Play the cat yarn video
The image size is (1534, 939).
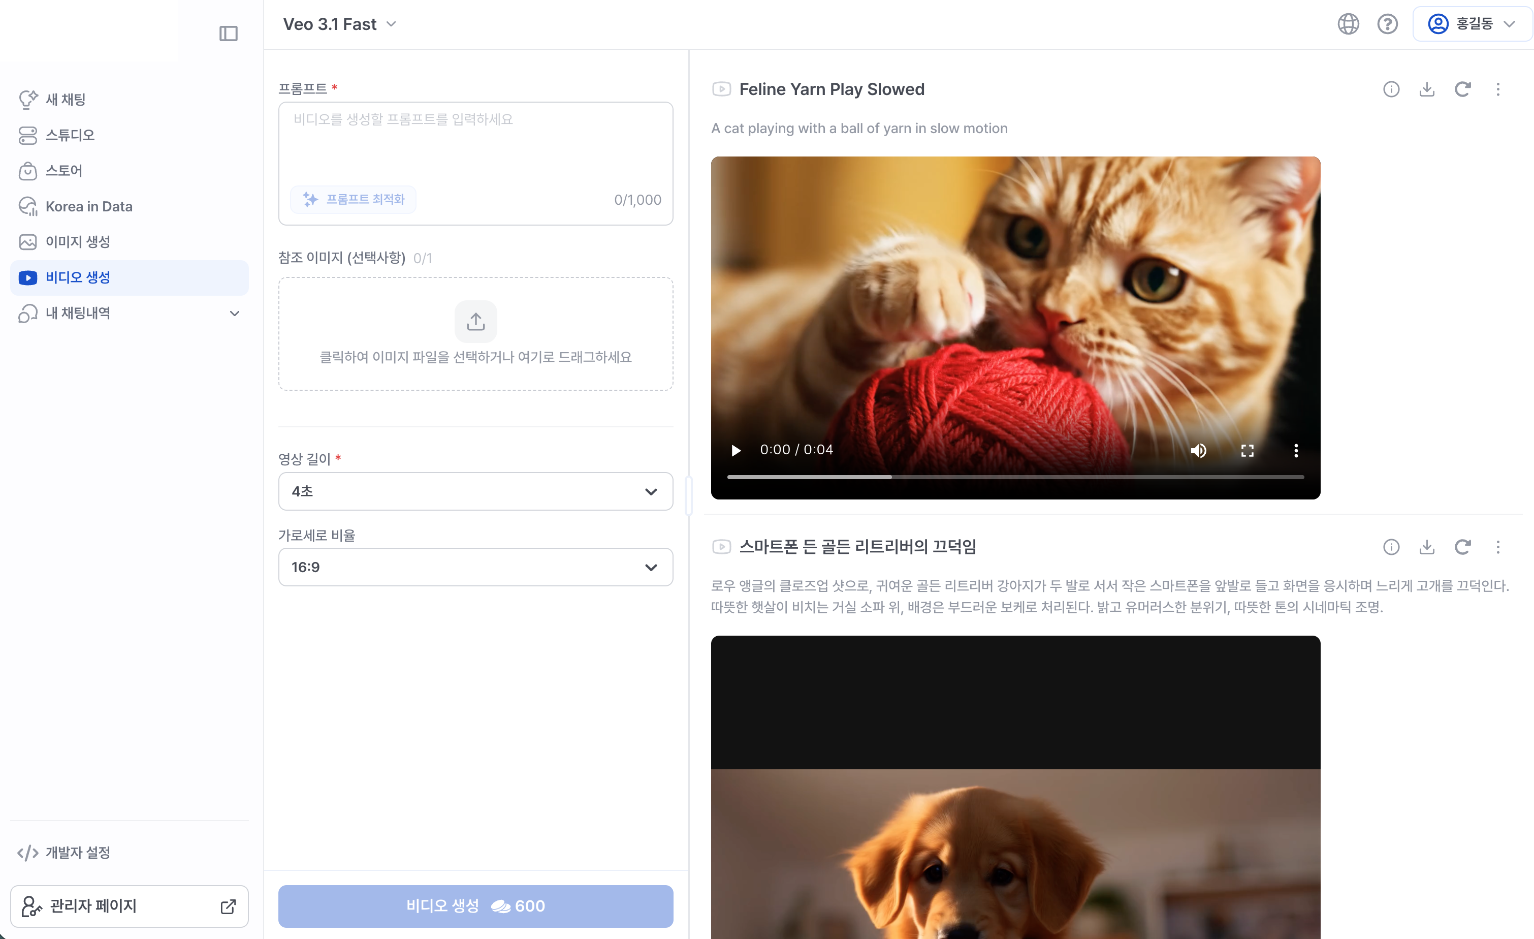pos(736,451)
